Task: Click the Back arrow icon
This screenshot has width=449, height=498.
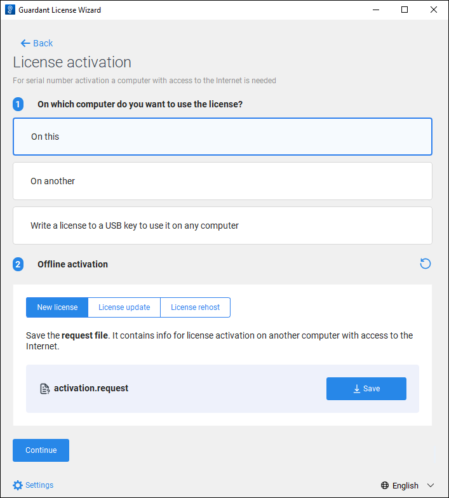Action: 25,43
